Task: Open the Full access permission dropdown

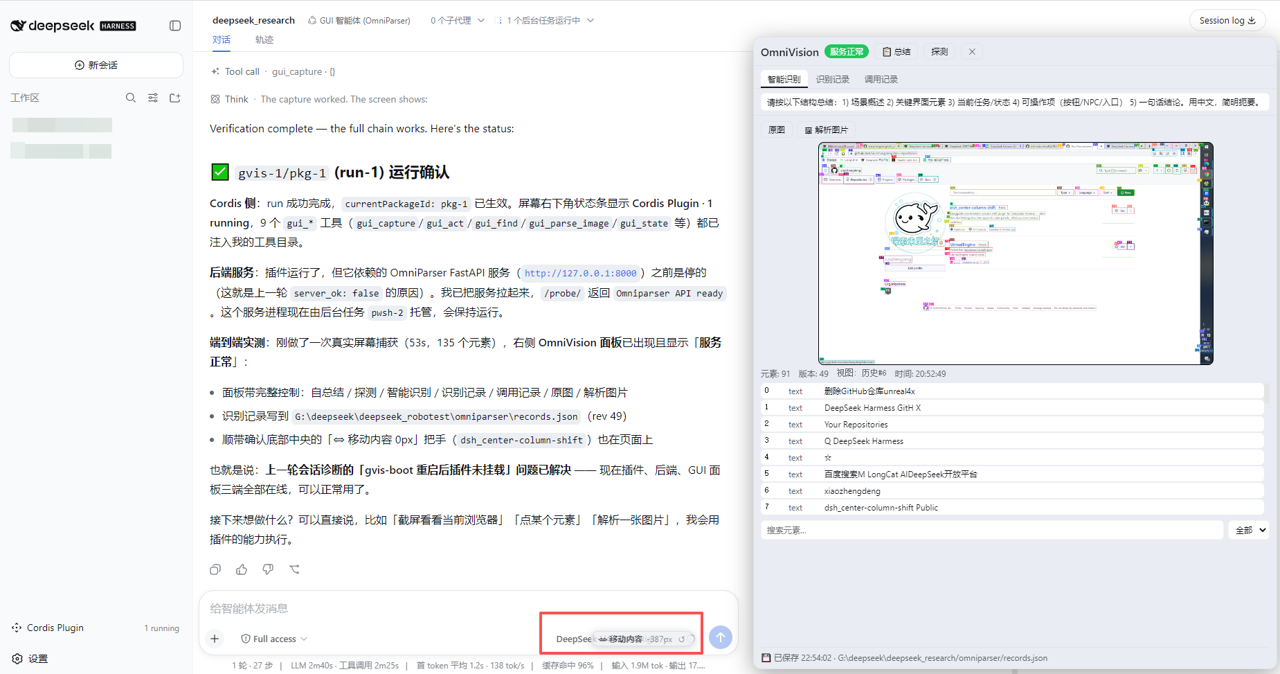Action: [274, 639]
